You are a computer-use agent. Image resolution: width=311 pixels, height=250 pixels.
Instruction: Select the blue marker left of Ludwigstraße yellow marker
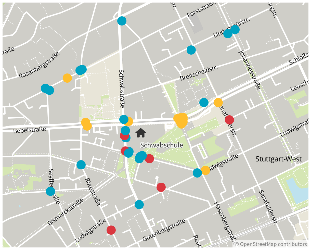point(197,173)
